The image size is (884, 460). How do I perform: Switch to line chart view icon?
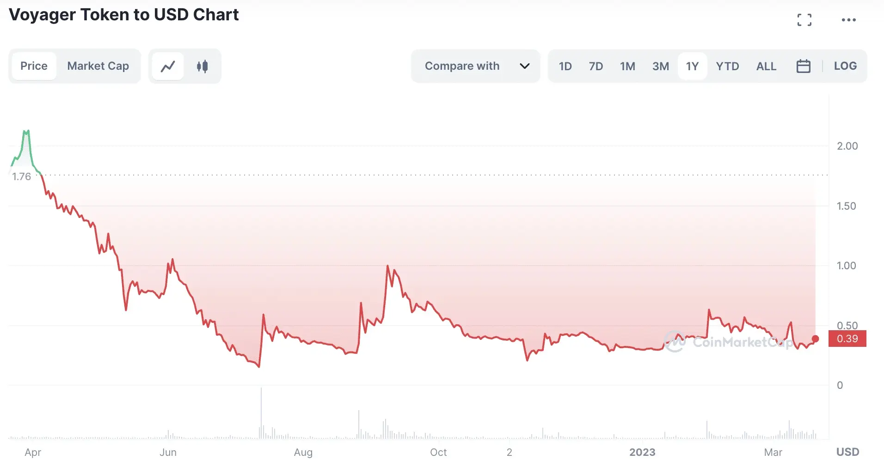[168, 67]
